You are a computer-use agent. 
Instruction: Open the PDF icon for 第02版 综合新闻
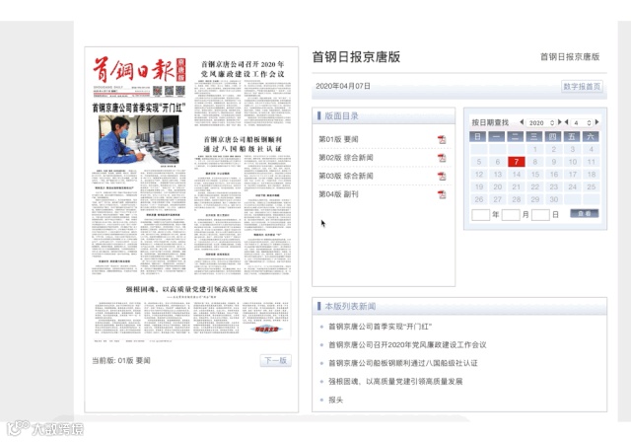pos(442,158)
